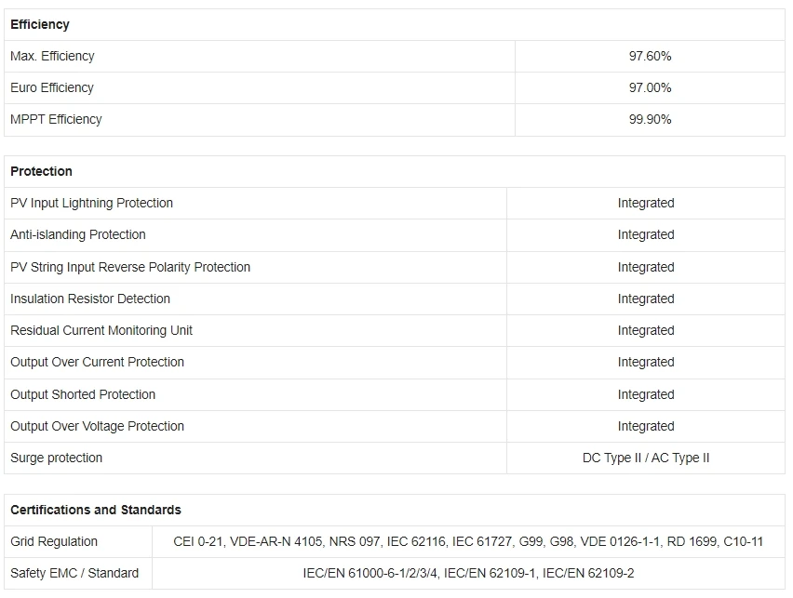Select the Euro Efficiency label
Viewport: 793px width, 598px height.
[52, 87]
